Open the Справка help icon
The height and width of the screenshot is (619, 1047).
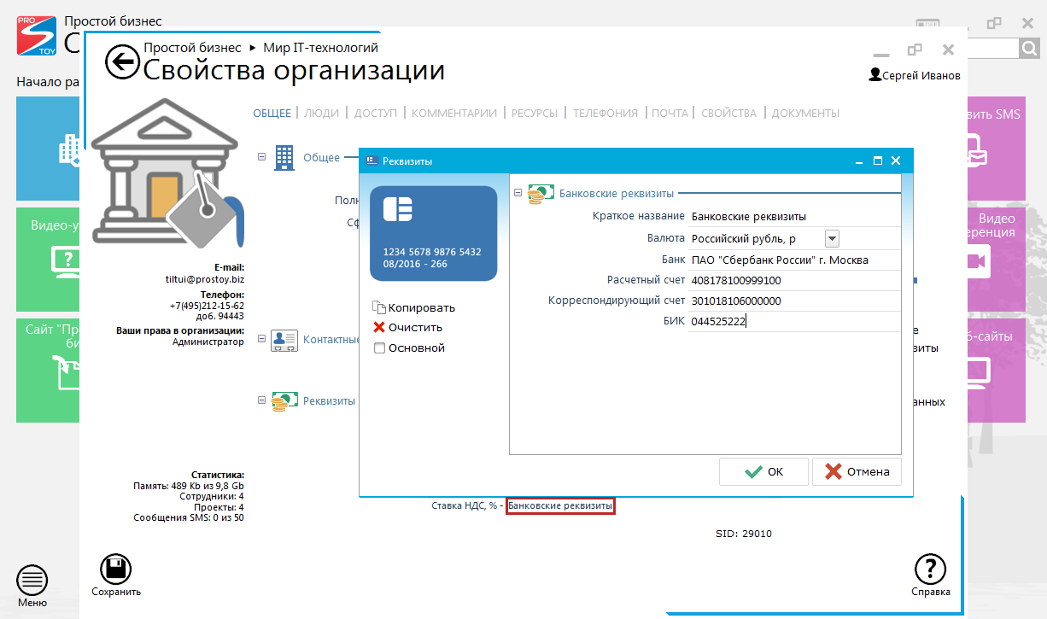coord(930,569)
